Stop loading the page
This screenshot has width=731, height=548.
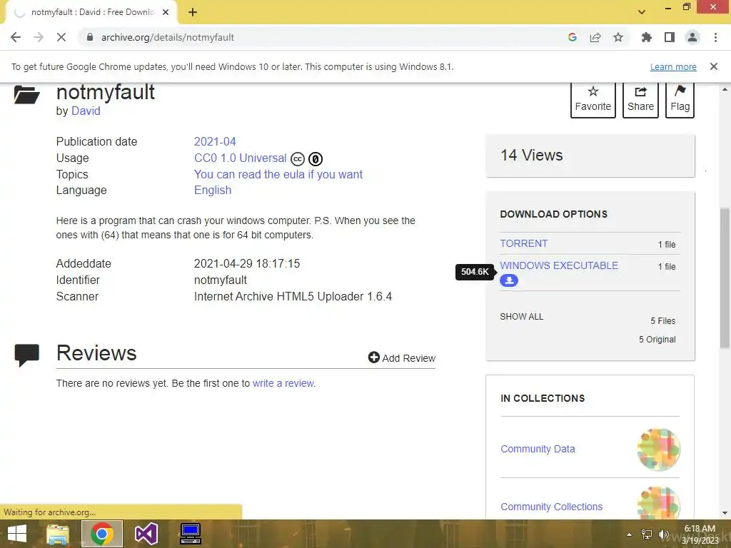coord(61,37)
